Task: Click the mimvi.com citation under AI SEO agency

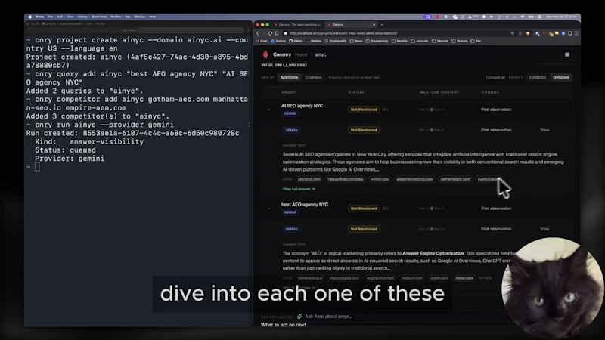Action: click(380, 179)
